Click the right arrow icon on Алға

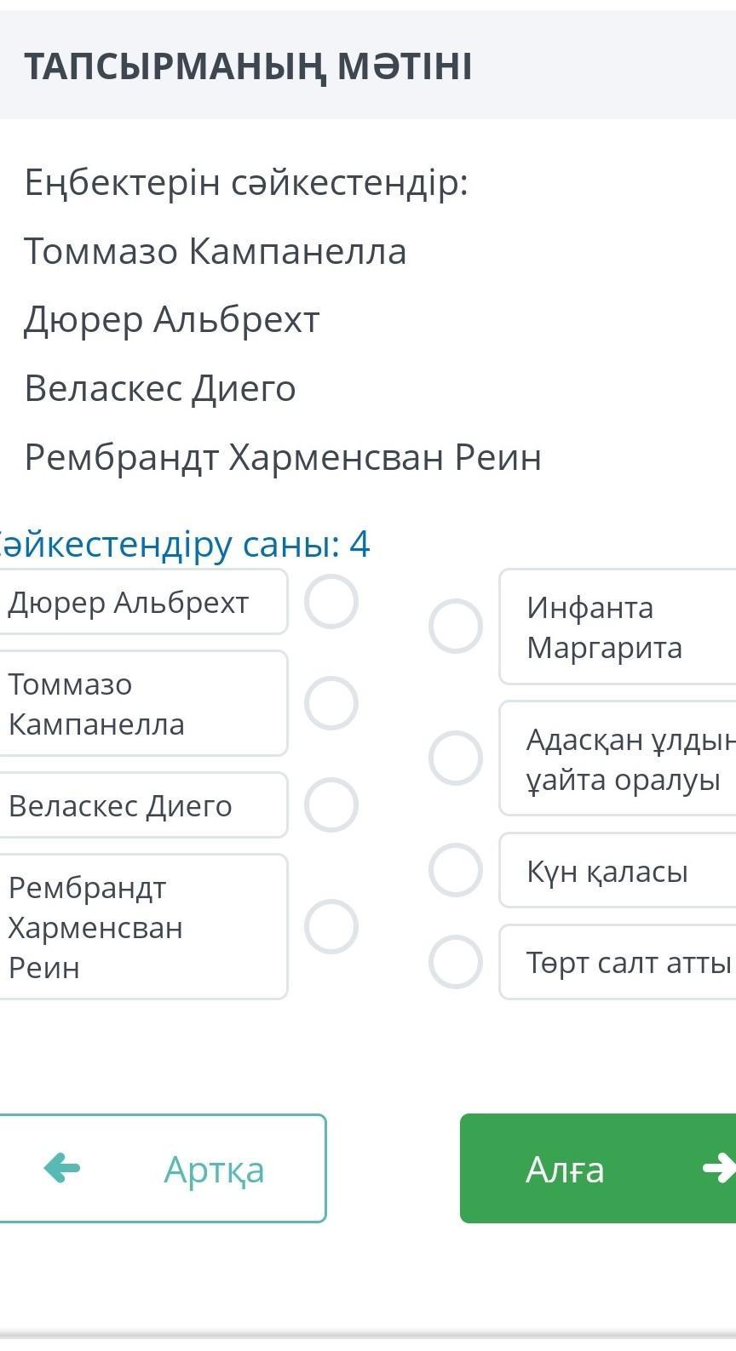point(719,1168)
